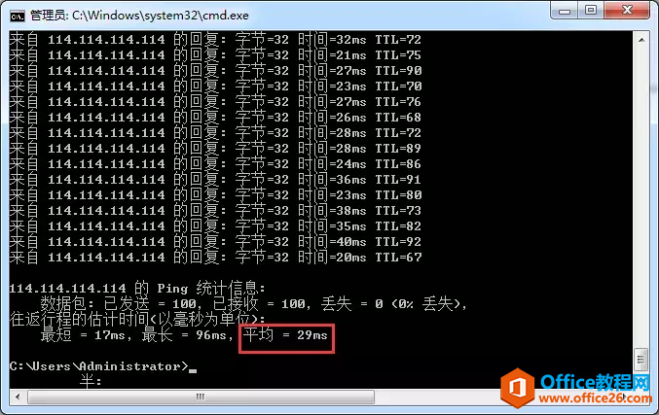Click the reply line with time=38ms
The width and height of the screenshot is (659, 415).
point(215,211)
